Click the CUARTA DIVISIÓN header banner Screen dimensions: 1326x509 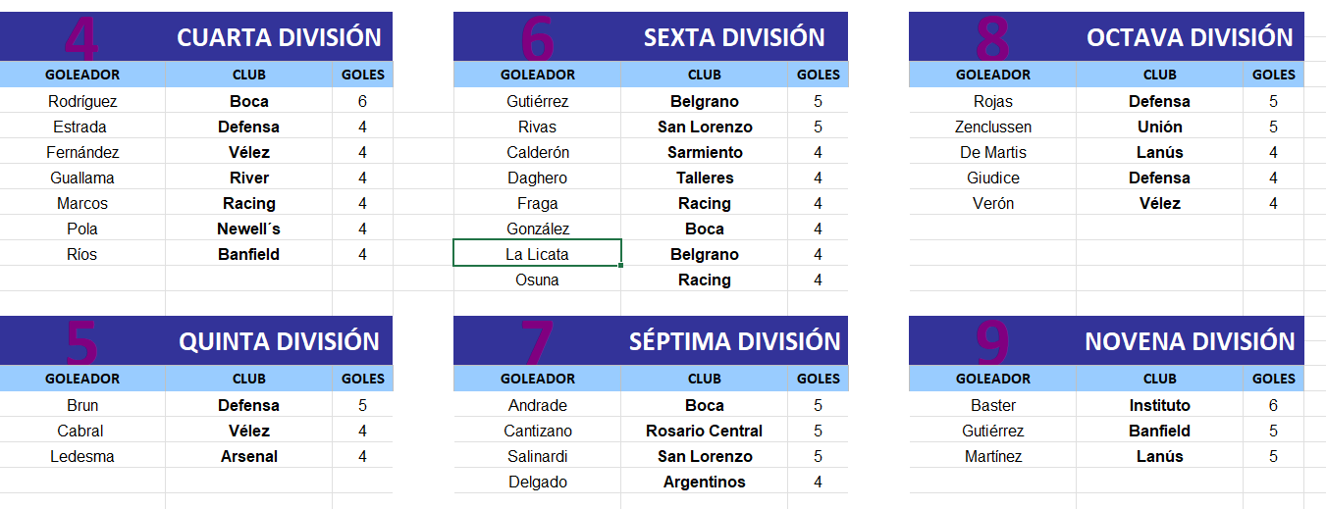tap(196, 36)
